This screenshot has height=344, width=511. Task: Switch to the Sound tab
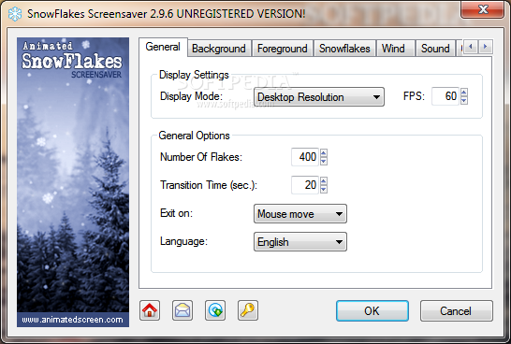[x=435, y=49]
